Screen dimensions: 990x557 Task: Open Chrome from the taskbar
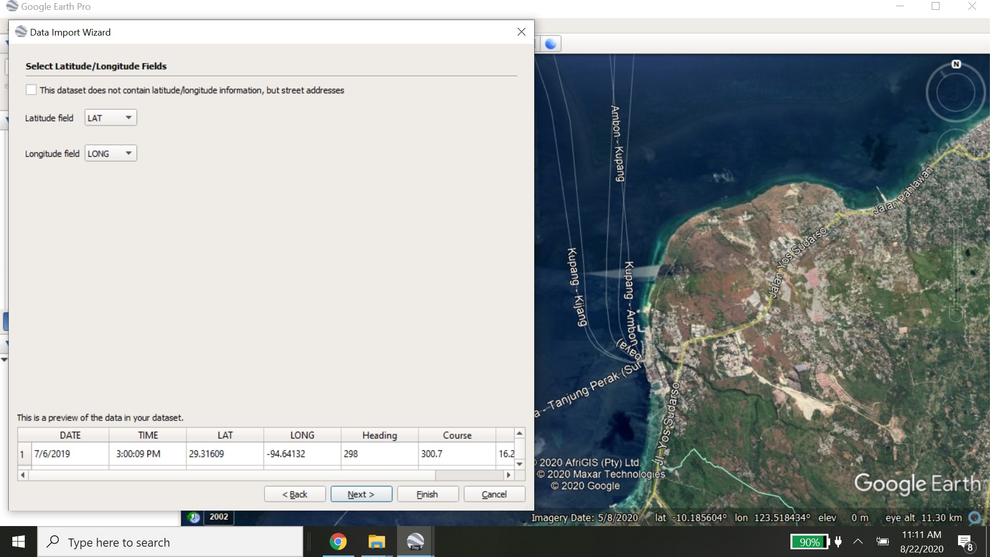click(x=338, y=542)
